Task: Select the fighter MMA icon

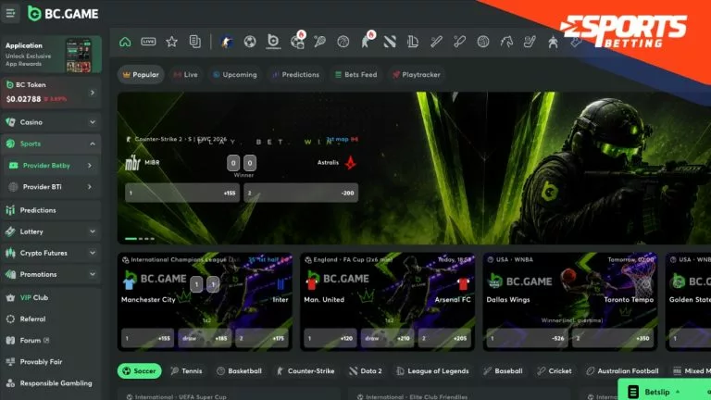Action: click(x=554, y=42)
